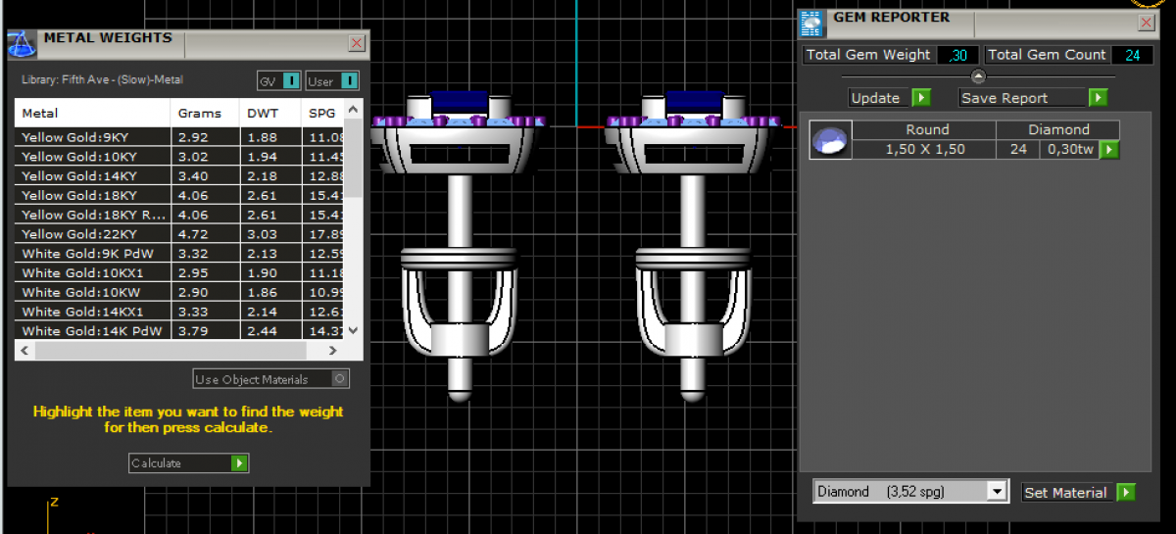Collapse the Gem Reporter section with arrow handle
This screenshot has width=1176, height=534.
(977, 76)
